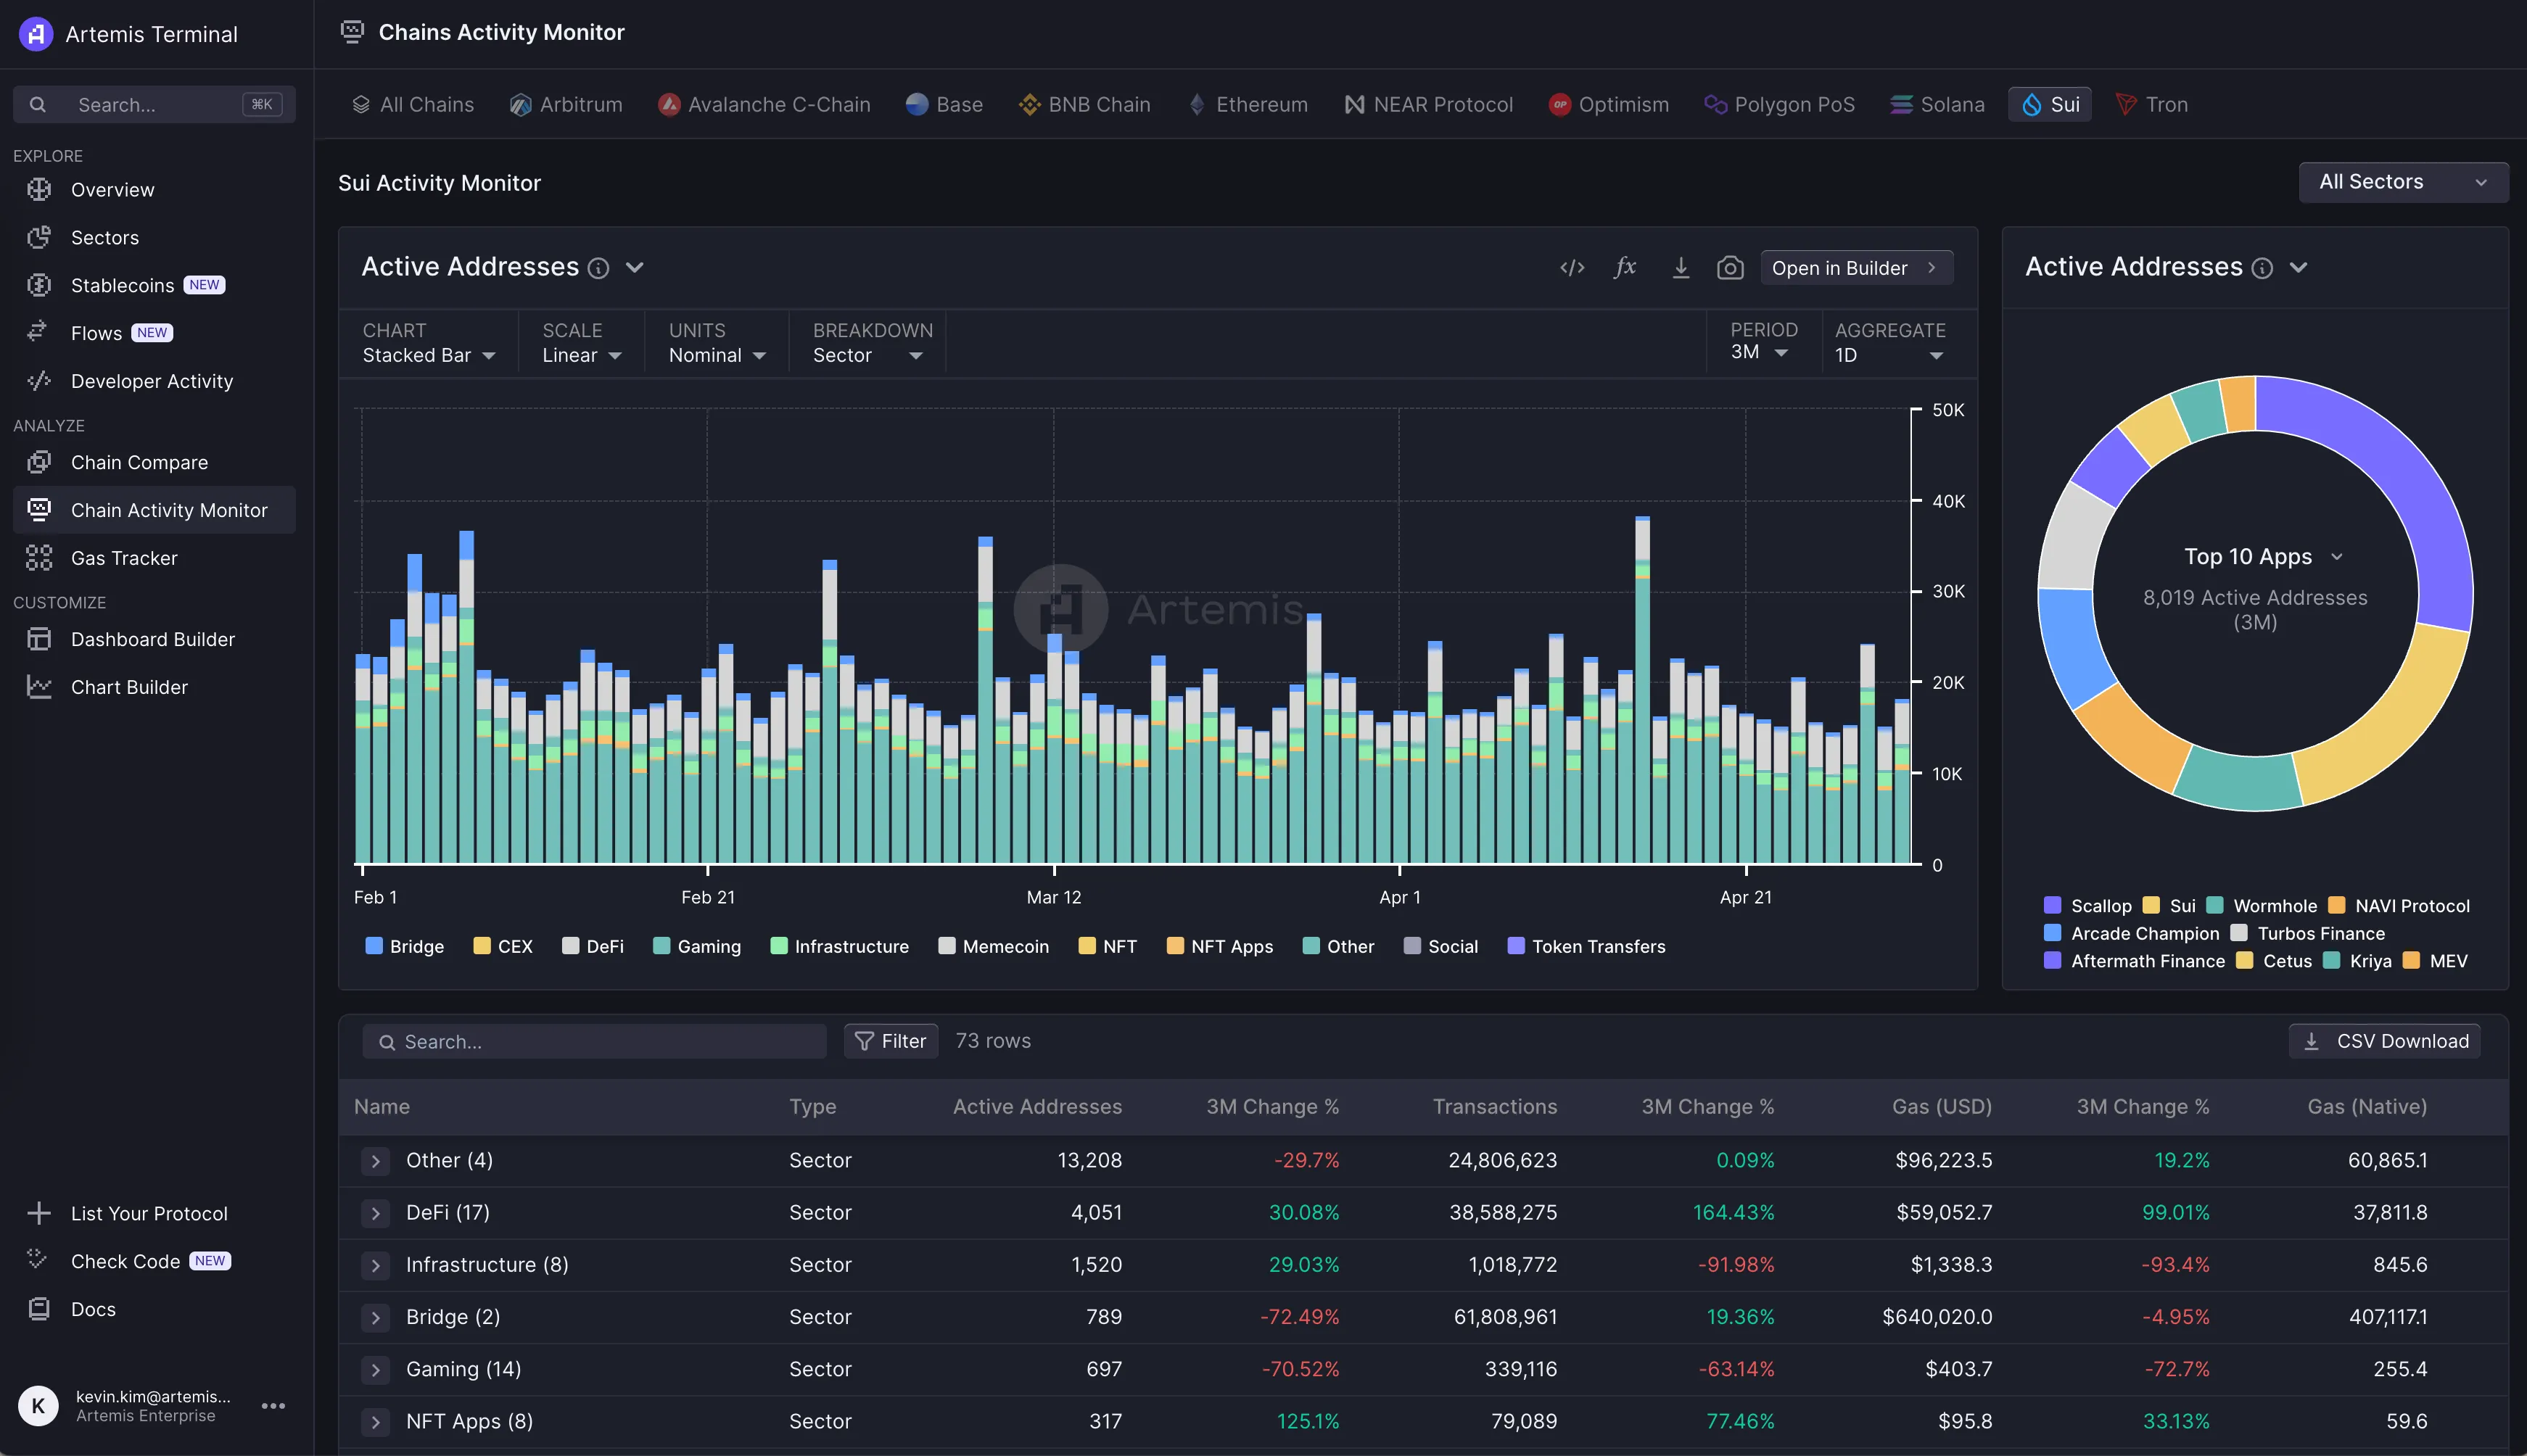Switch to the Solana tab

pos(1937,105)
